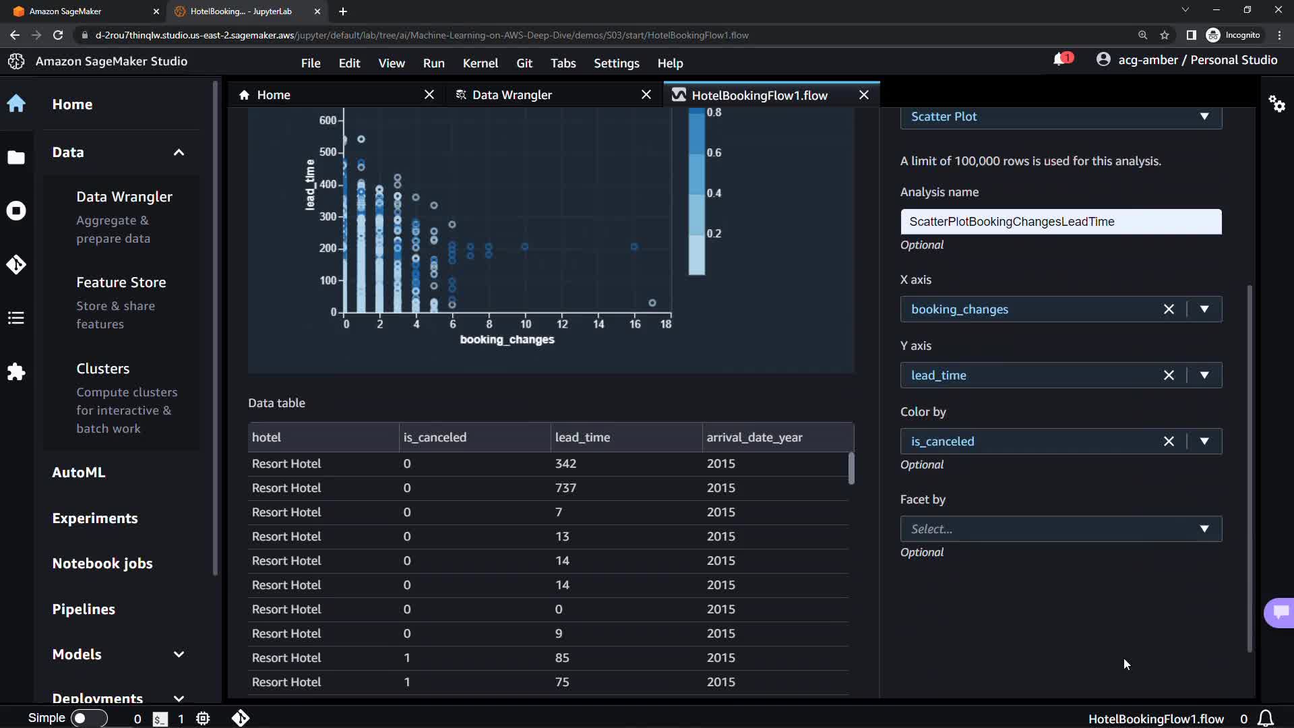Open the extensions puzzle piece icon
The image size is (1294, 728).
(16, 372)
